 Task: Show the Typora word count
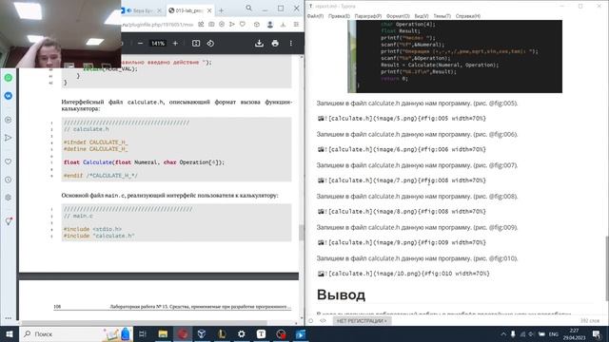590,321
